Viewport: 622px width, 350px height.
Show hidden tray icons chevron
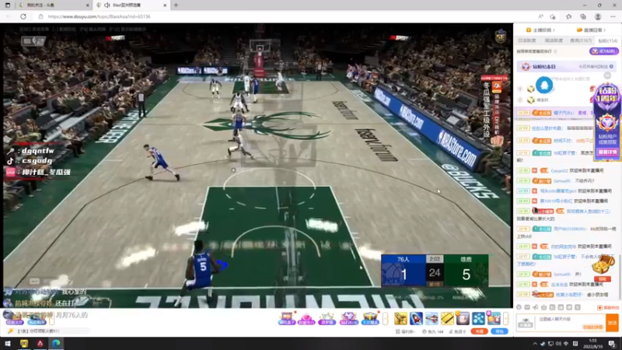coord(535,344)
